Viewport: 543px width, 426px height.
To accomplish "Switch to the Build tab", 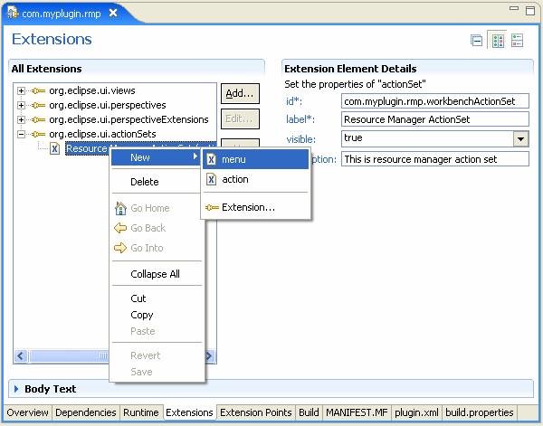I will [x=309, y=412].
